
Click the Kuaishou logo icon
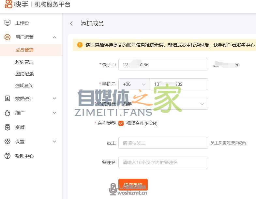click(8, 5)
